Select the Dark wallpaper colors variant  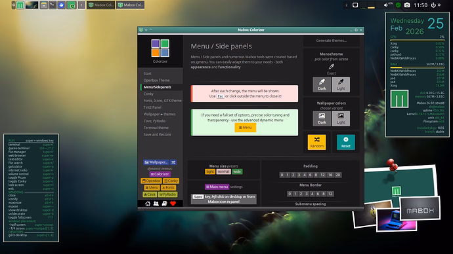click(x=322, y=118)
